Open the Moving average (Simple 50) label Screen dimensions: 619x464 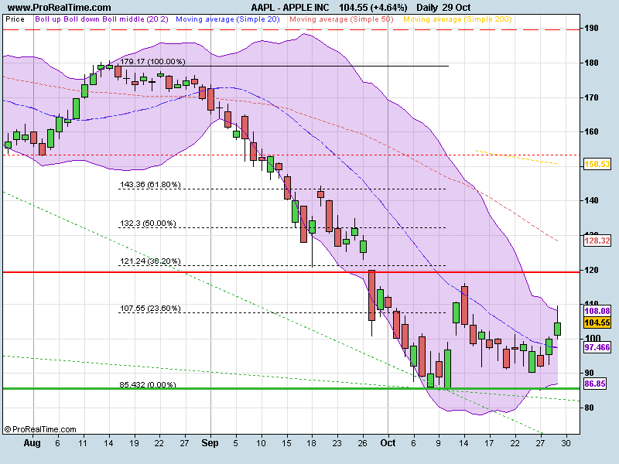(341, 19)
